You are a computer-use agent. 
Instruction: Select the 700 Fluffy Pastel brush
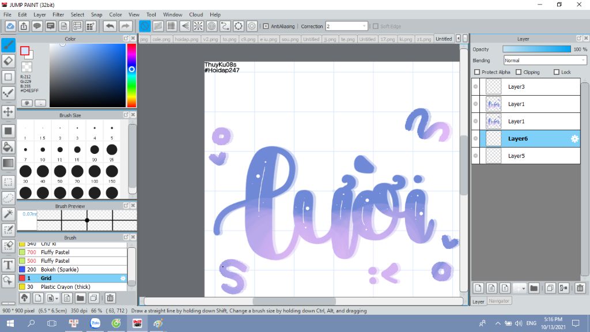[73, 252]
